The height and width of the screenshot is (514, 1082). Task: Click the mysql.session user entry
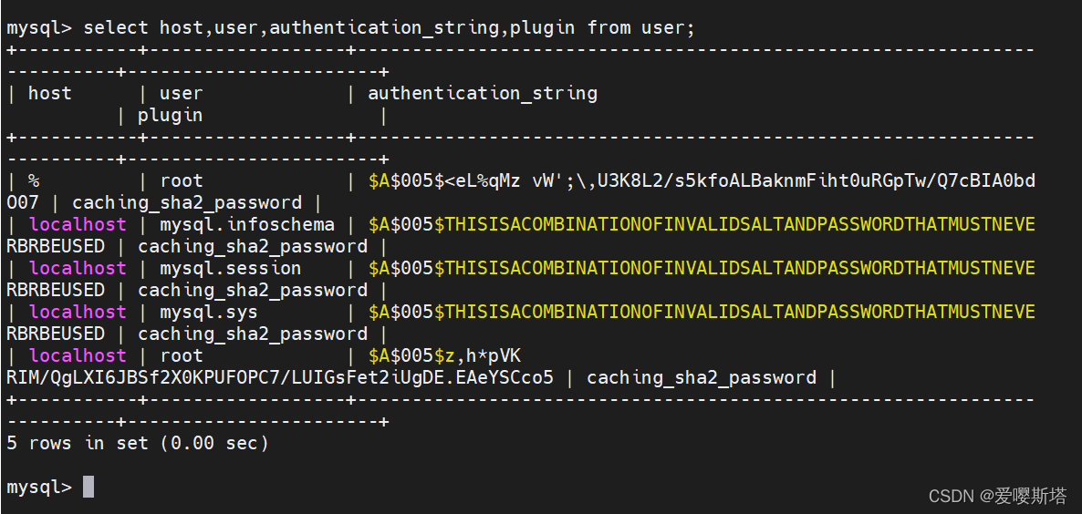coord(230,268)
